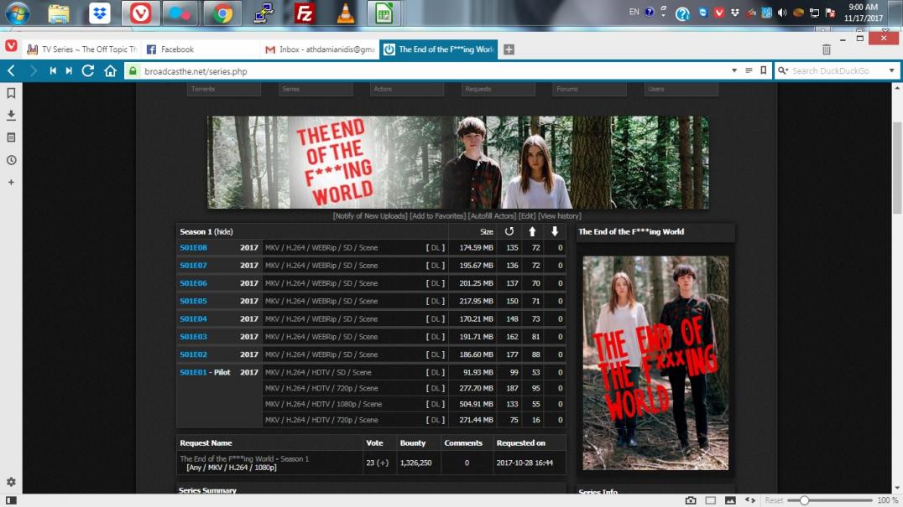Open the Notes panel in the sidebar
This screenshot has height=507, width=903.
pos(11,137)
